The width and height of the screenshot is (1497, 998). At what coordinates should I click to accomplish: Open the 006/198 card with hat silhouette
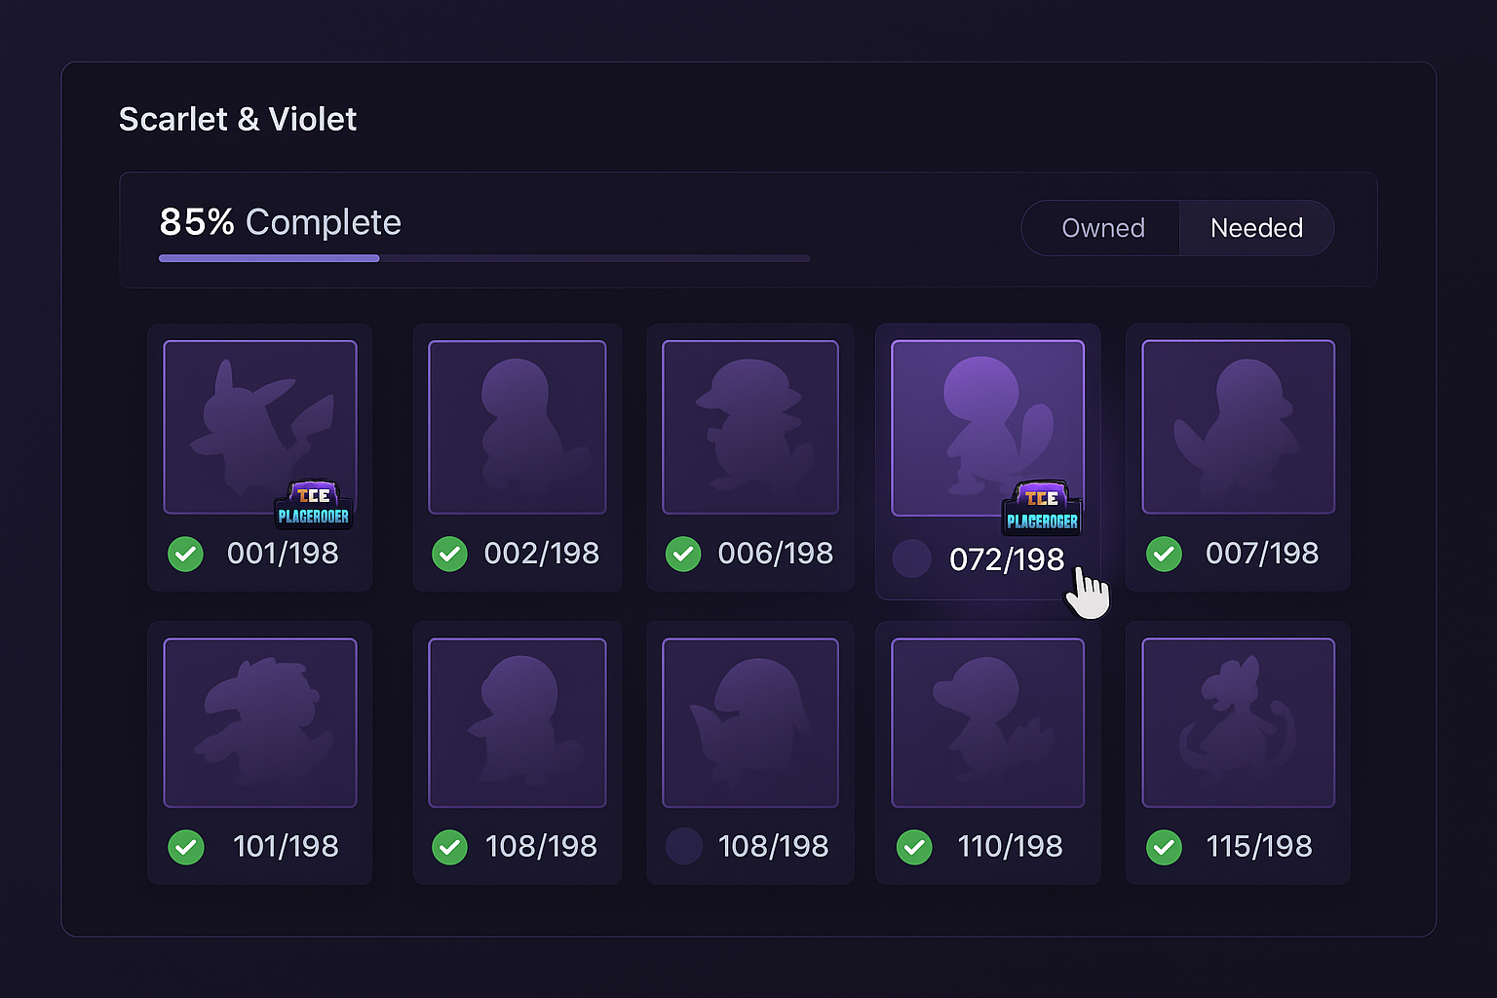(749, 426)
